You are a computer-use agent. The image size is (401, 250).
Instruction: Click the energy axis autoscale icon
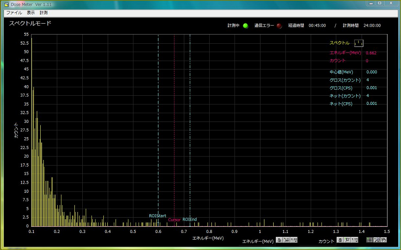pyautogui.click(x=286, y=240)
